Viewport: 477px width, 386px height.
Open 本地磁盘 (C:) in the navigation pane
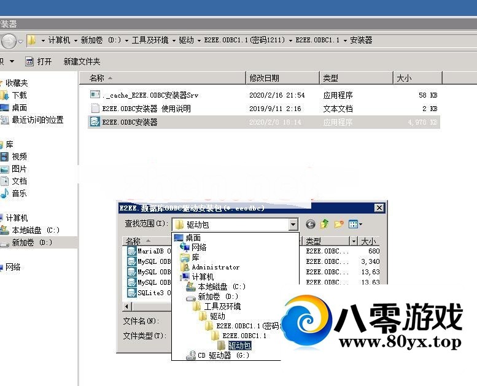[35, 230]
